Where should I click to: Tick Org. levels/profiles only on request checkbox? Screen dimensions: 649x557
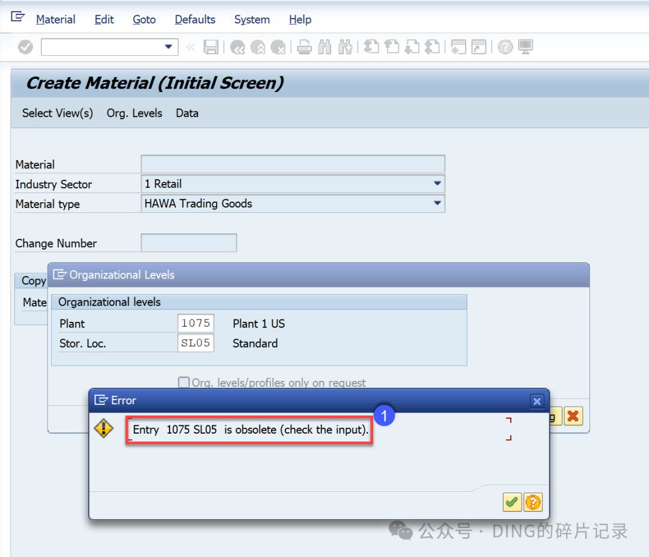tap(184, 382)
